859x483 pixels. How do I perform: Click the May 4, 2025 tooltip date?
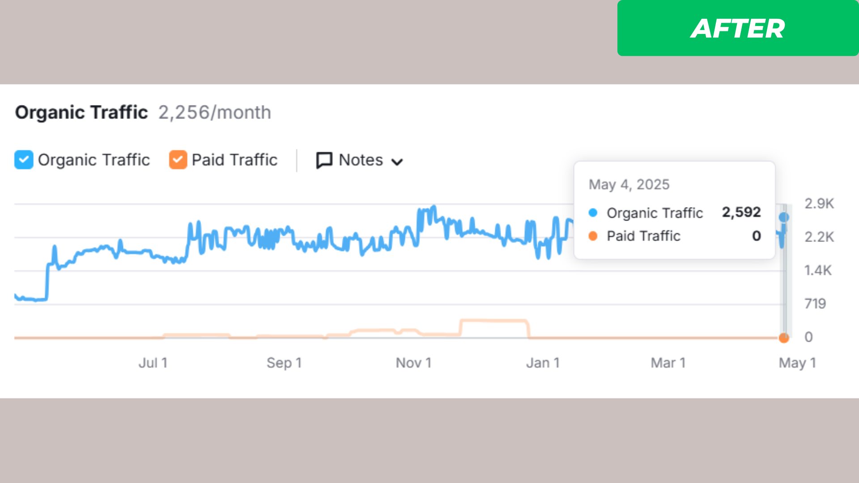pyautogui.click(x=629, y=184)
